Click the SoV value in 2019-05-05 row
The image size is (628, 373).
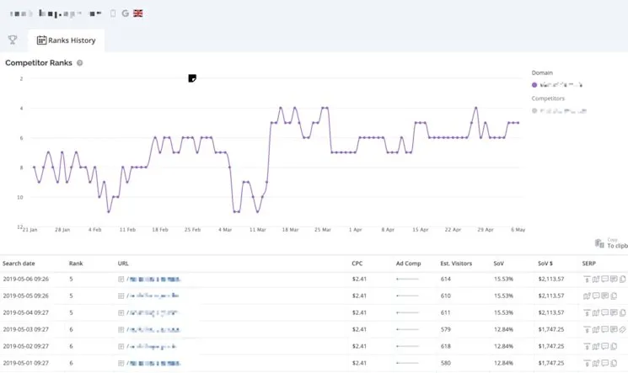[x=503, y=296]
